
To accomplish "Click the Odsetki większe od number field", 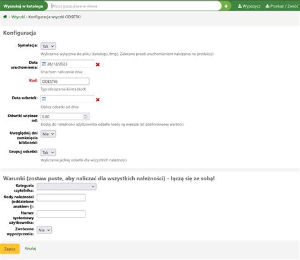I will coord(65,116).
